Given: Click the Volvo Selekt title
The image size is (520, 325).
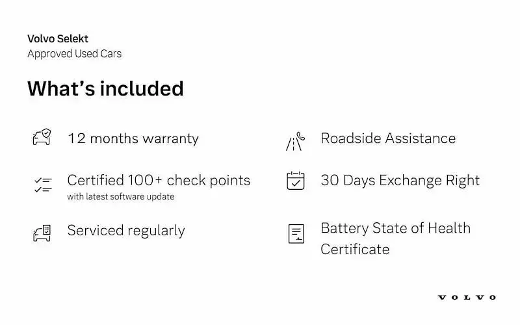Looking at the screenshot, I should point(58,39).
